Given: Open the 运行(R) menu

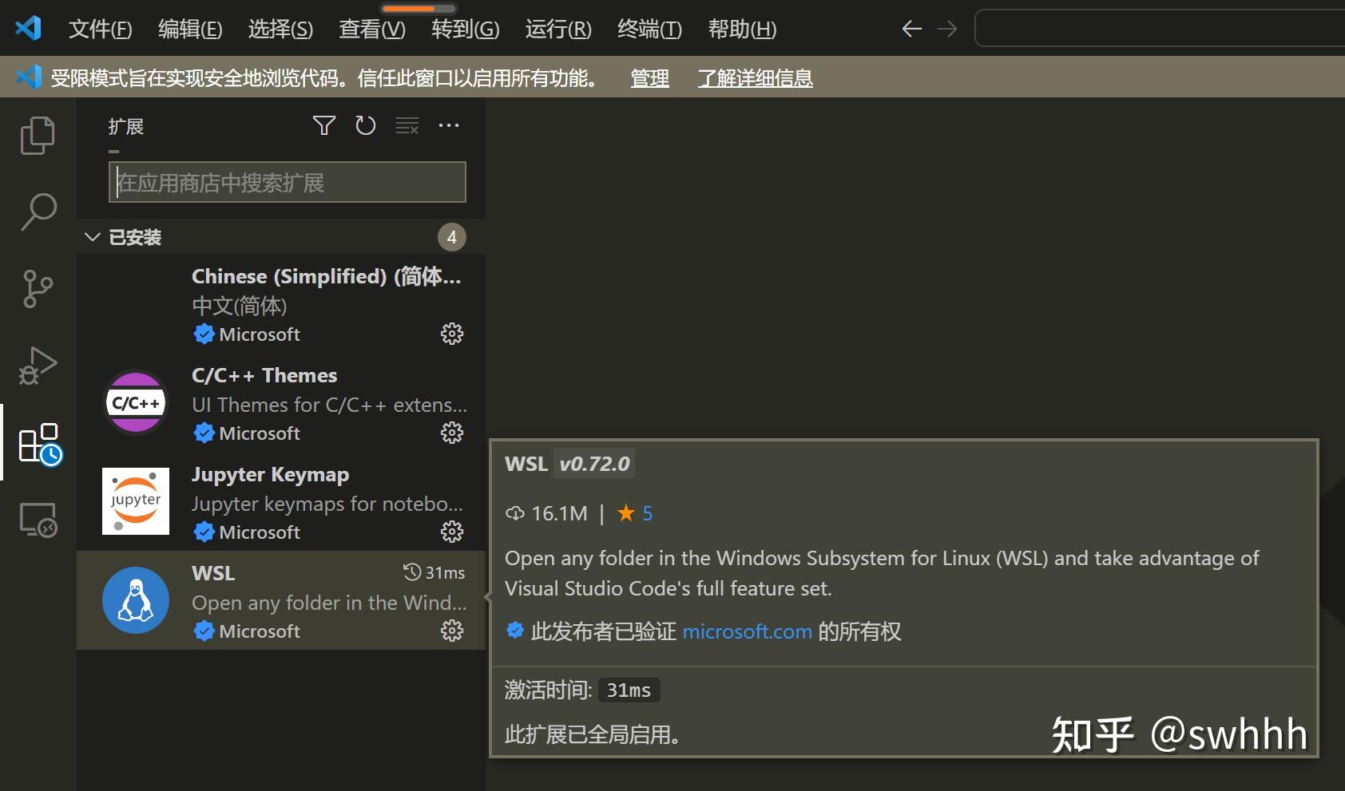Looking at the screenshot, I should click(558, 30).
